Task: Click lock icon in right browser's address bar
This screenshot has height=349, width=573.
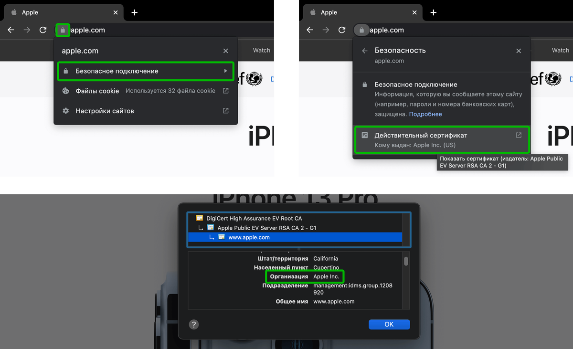Action: point(361,30)
